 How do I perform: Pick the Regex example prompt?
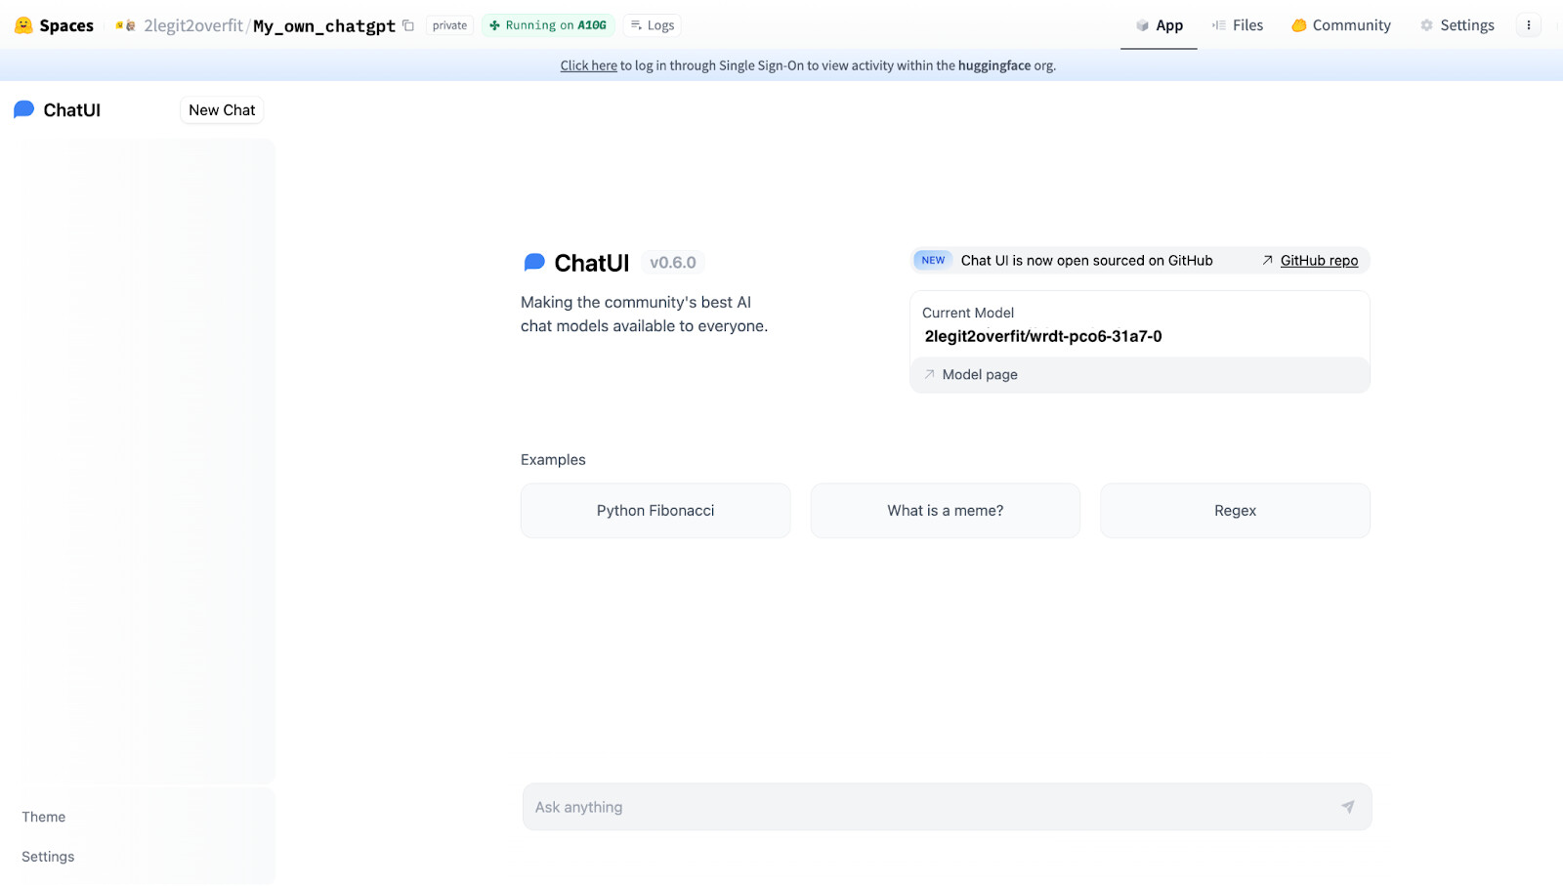click(1235, 511)
